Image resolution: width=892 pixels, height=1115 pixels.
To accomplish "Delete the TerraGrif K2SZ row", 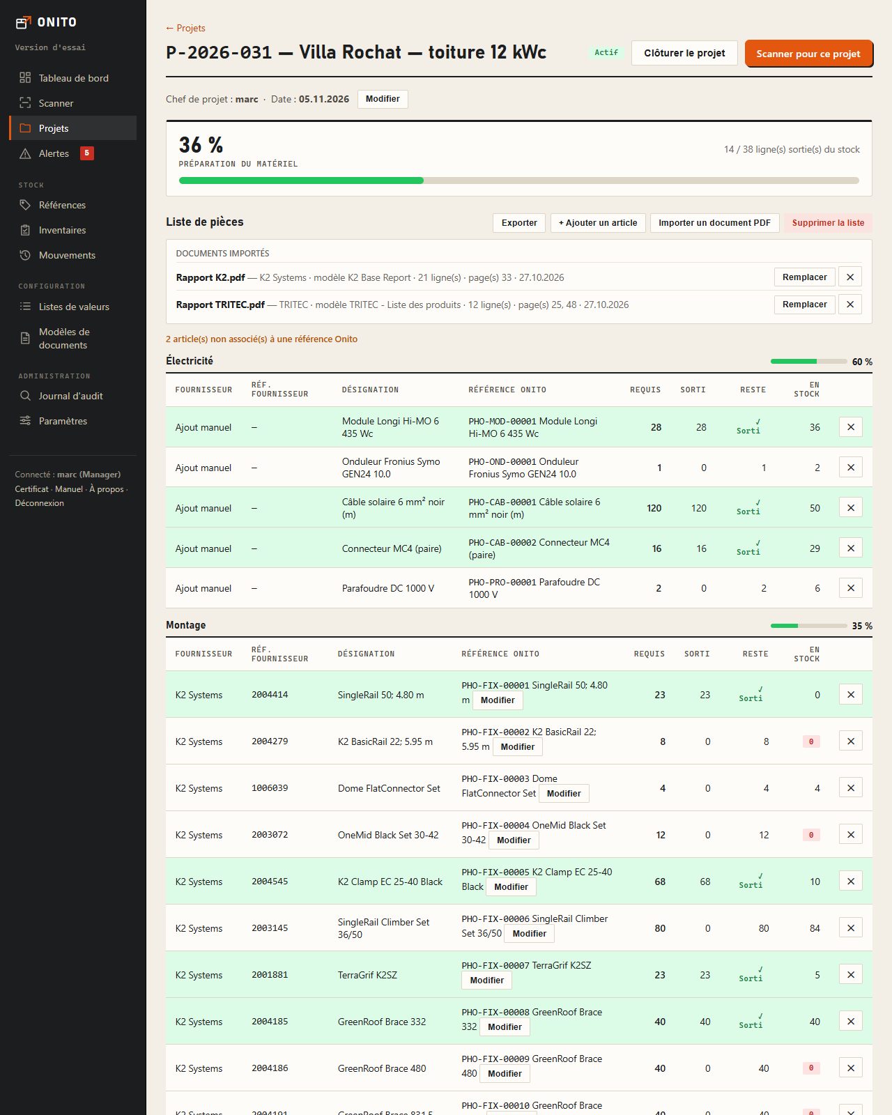I will tap(851, 975).
